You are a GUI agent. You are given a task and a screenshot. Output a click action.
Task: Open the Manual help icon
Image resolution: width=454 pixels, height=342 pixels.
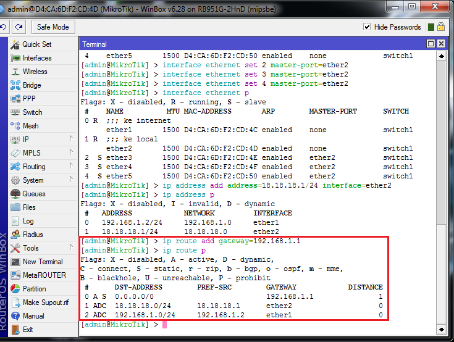tap(15, 316)
